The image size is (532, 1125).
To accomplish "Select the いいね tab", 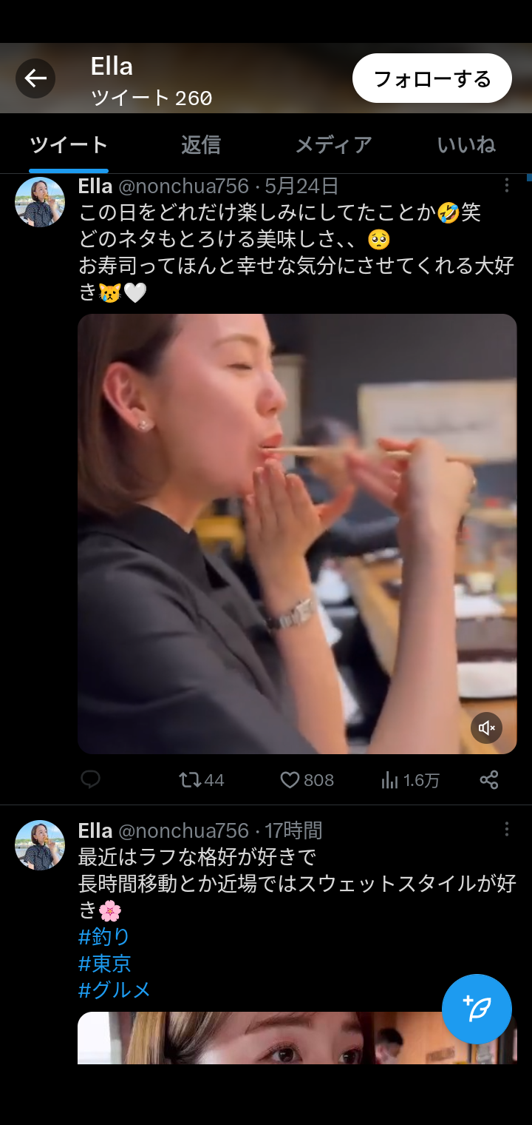I will (466, 144).
